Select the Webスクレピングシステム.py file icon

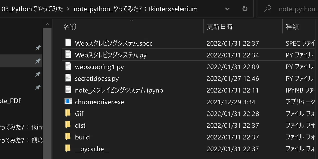(68, 55)
